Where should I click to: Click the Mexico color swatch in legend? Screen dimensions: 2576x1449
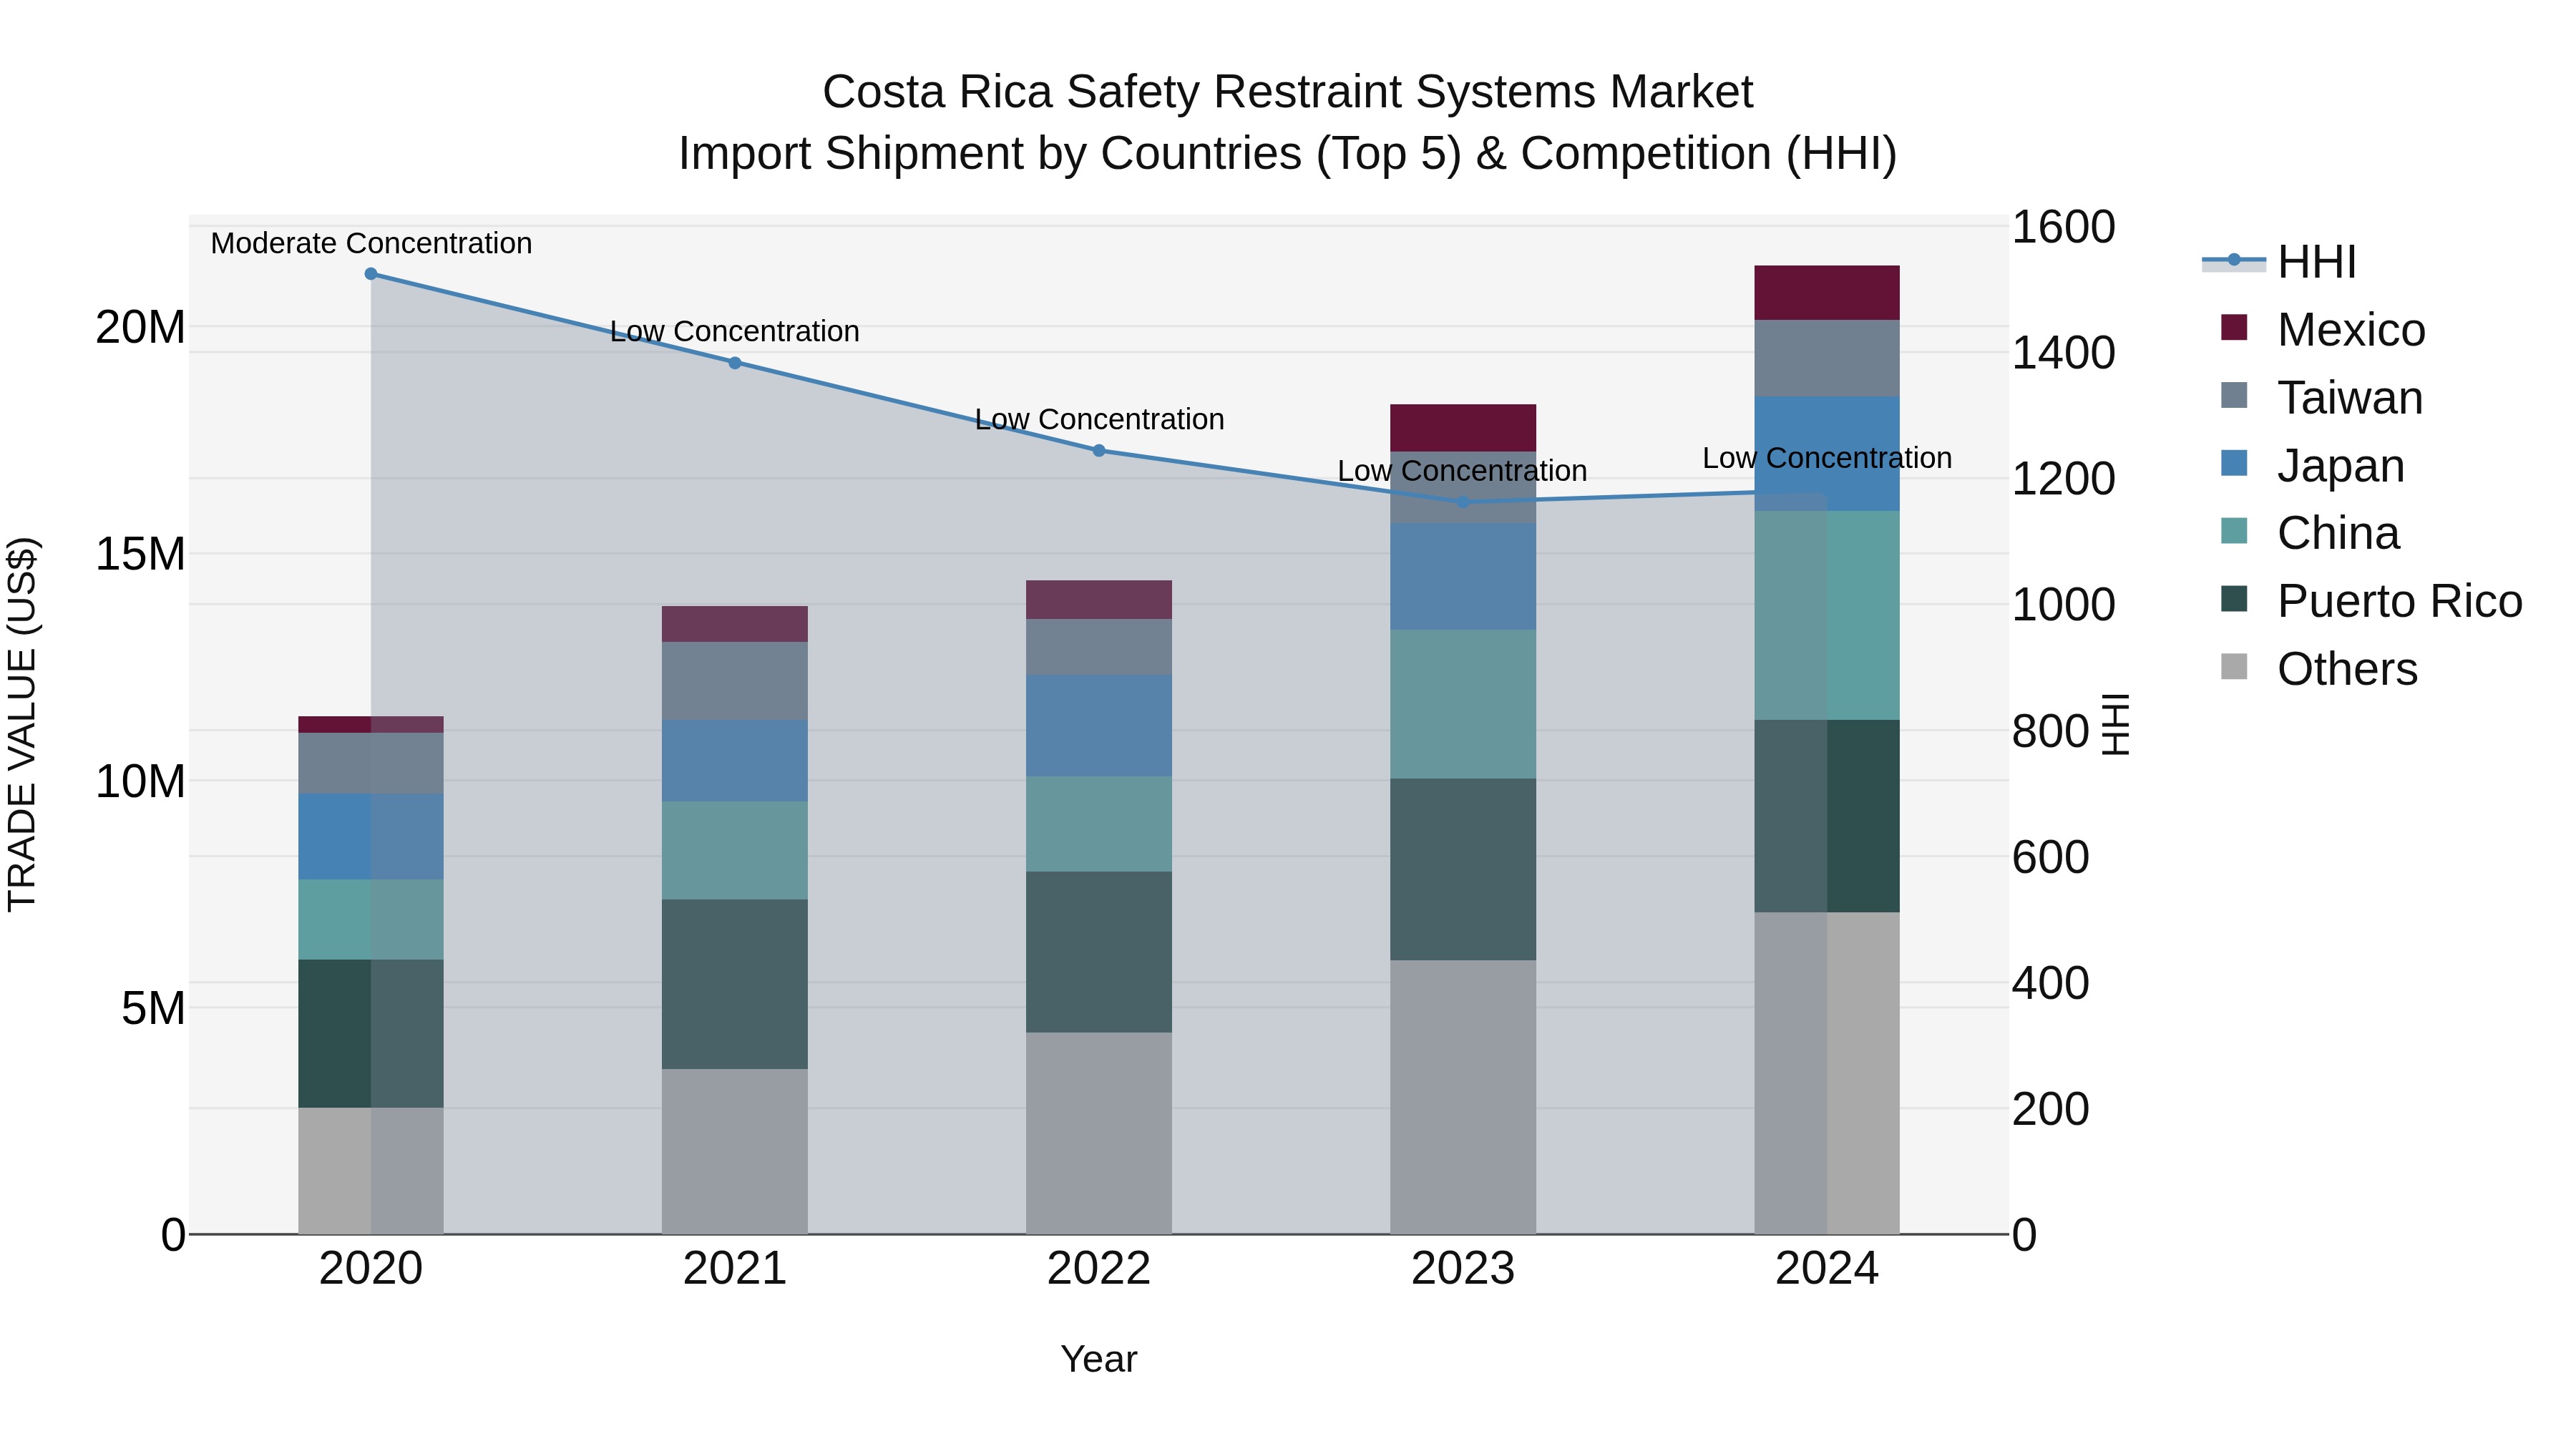pos(2234,327)
